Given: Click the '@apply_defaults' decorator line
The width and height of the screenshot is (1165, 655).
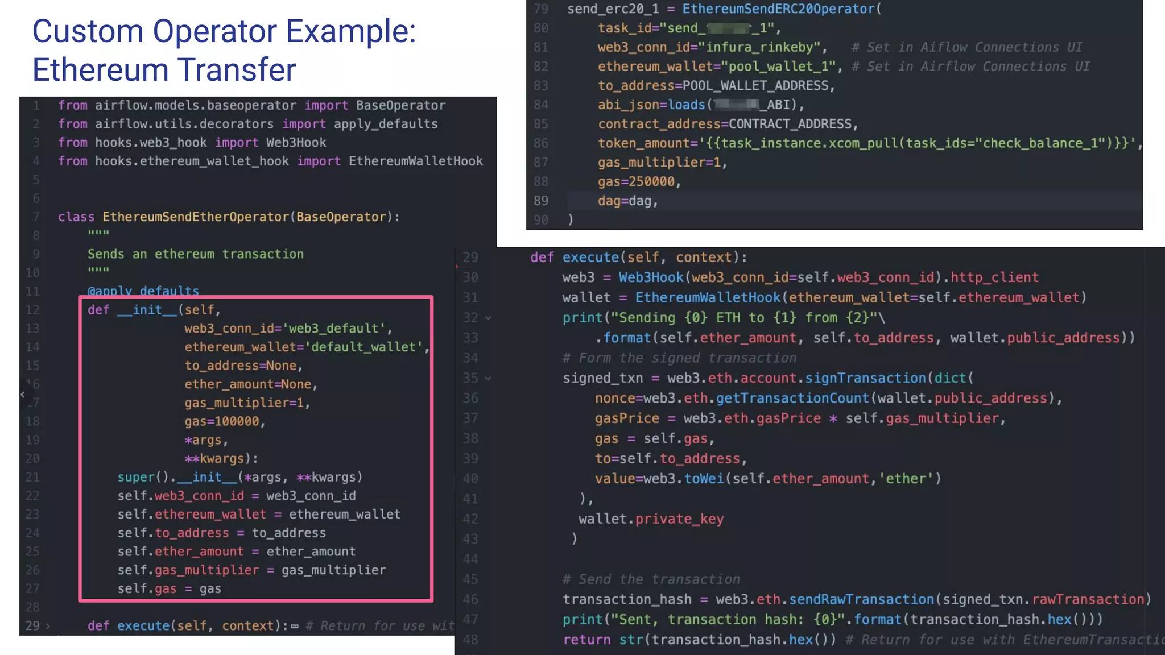Looking at the screenshot, I should (143, 291).
